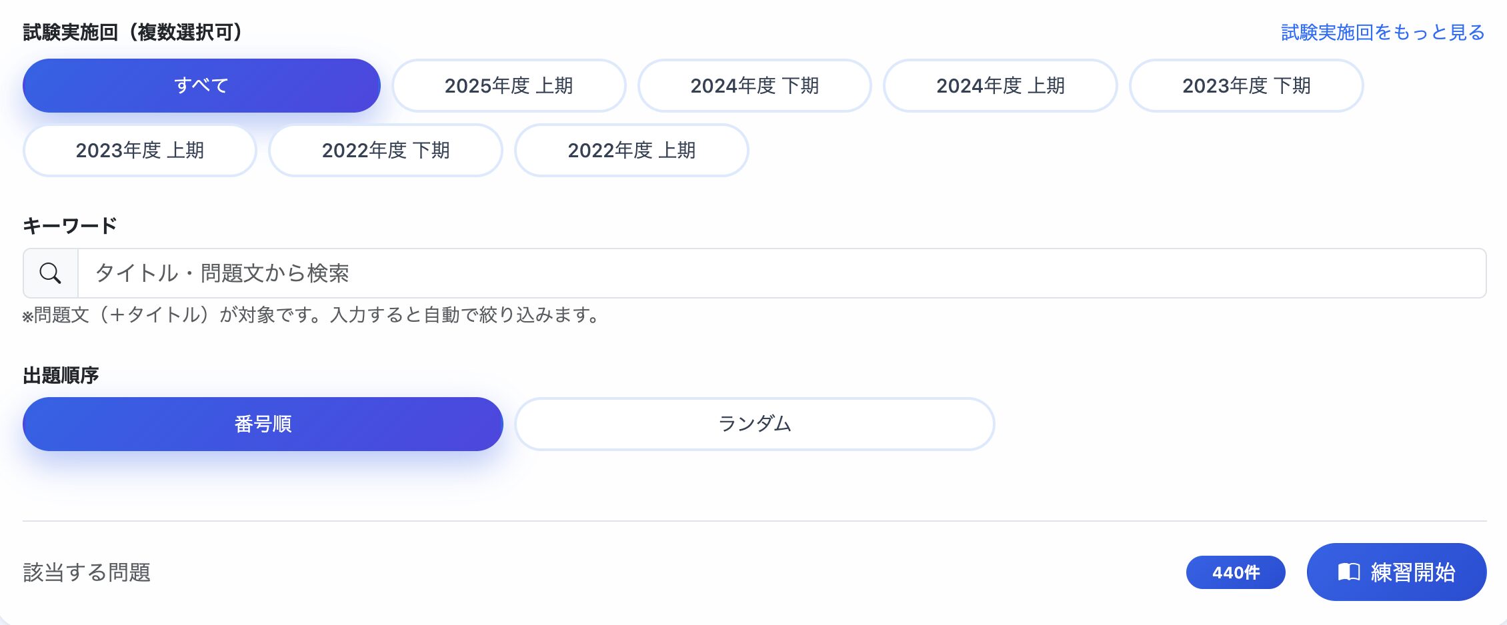Select the 2024年度 上期 exam session
The image size is (1507, 625).
[x=1000, y=85]
